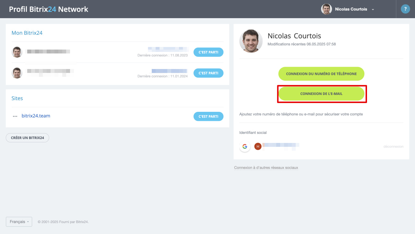Click the 'H' account avatar badge
The image size is (415, 234).
click(x=258, y=146)
